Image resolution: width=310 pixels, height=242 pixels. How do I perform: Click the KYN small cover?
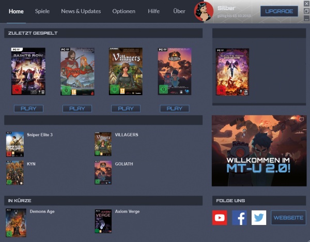tap(15, 173)
